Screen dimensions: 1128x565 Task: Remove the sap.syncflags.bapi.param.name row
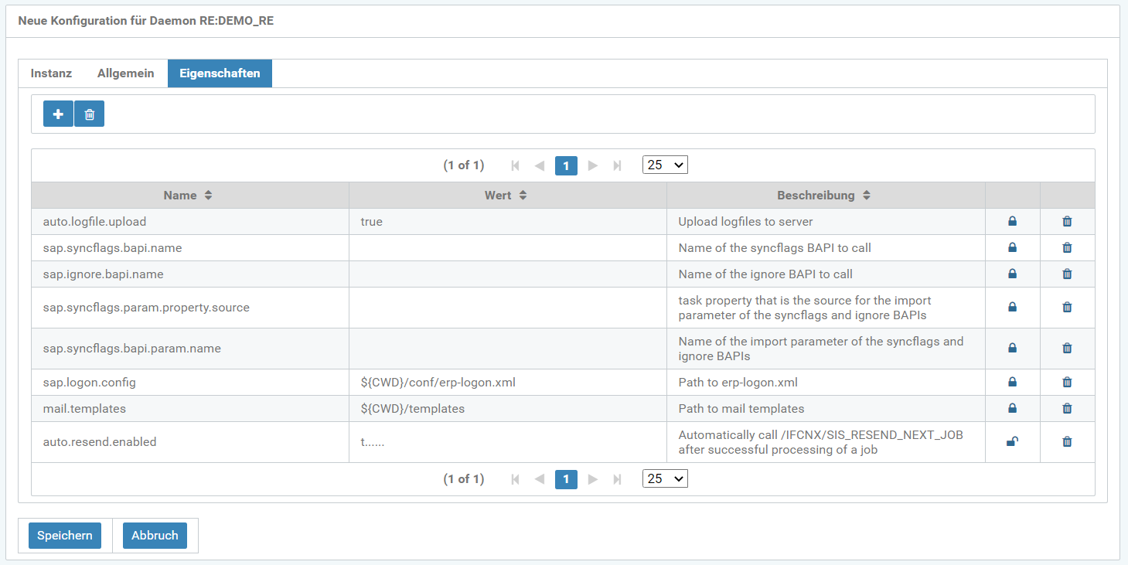1067,349
